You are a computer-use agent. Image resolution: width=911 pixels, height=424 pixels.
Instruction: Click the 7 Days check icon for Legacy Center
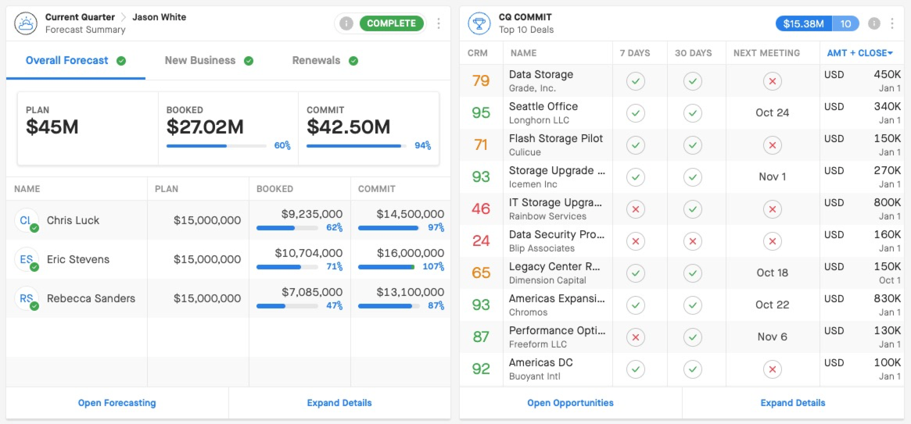point(636,273)
